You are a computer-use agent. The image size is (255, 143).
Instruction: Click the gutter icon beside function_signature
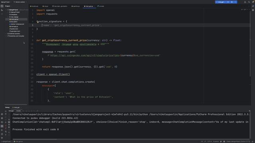37,22
